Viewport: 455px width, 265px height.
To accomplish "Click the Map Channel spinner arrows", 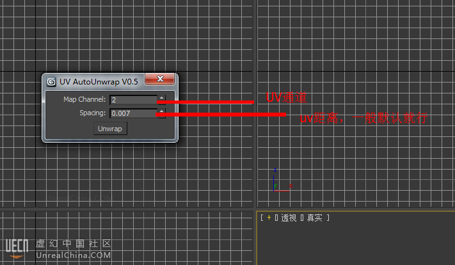I will click(x=161, y=100).
